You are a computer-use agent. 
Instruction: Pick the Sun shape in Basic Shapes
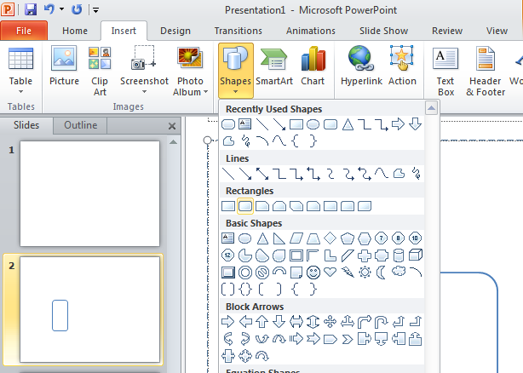[365, 273]
